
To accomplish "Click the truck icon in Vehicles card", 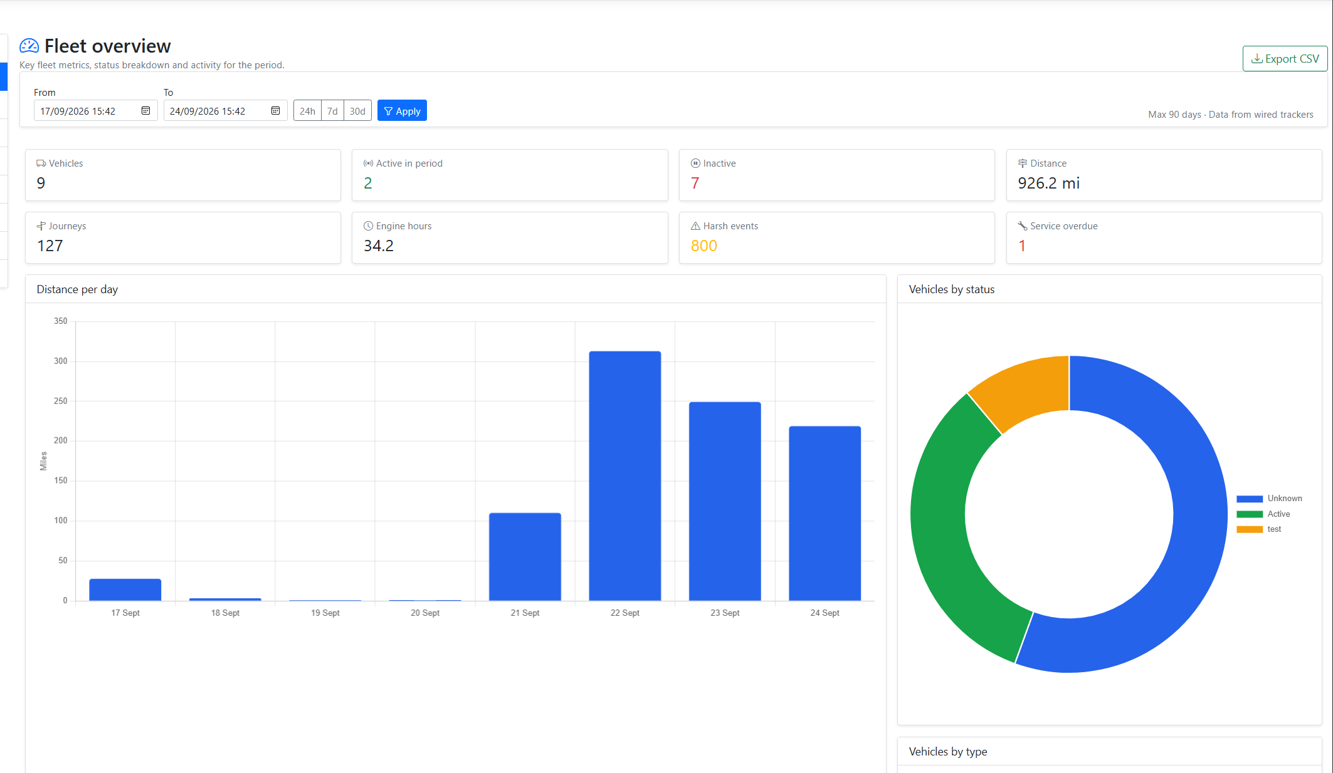I will pos(41,163).
